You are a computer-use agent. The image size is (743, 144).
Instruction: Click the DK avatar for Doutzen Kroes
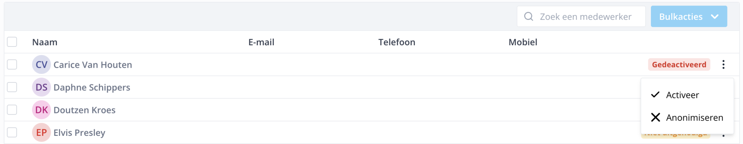[x=41, y=110]
